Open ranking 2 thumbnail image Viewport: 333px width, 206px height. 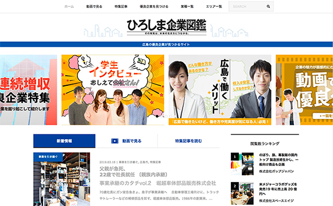tap(242, 193)
